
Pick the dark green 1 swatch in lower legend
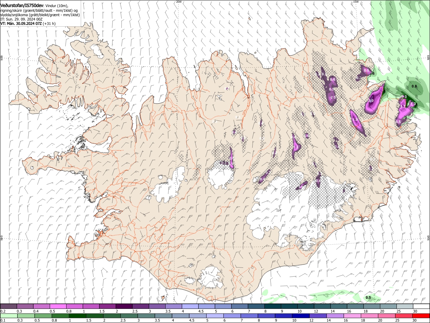coord(77,316)
